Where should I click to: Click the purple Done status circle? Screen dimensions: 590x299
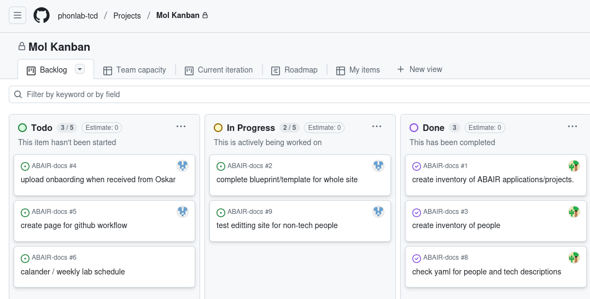[414, 128]
